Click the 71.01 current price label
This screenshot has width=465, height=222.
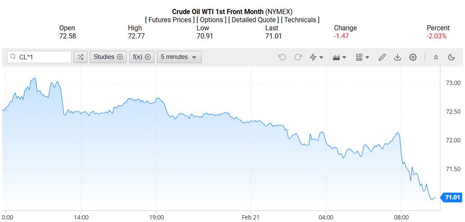pos(452,197)
